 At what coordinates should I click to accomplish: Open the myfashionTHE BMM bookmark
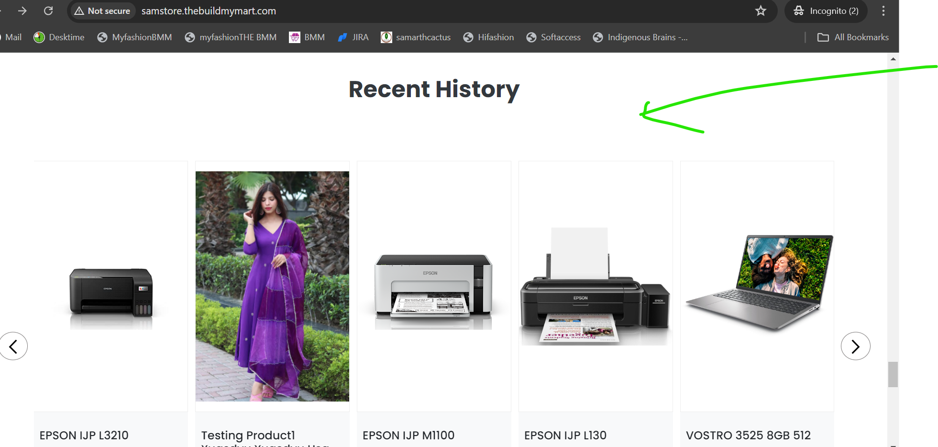click(x=231, y=37)
